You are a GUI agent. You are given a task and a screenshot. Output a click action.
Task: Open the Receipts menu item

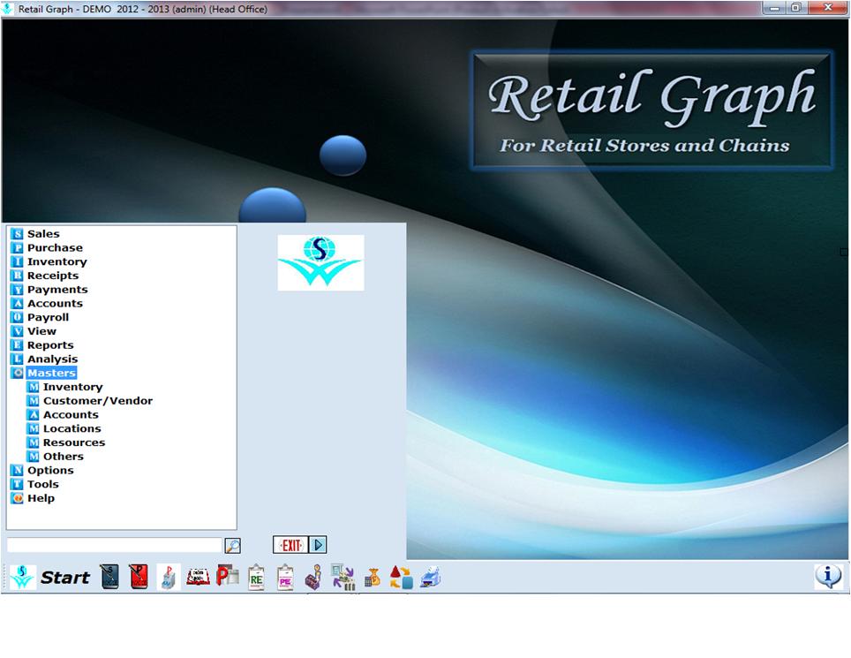point(53,276)
